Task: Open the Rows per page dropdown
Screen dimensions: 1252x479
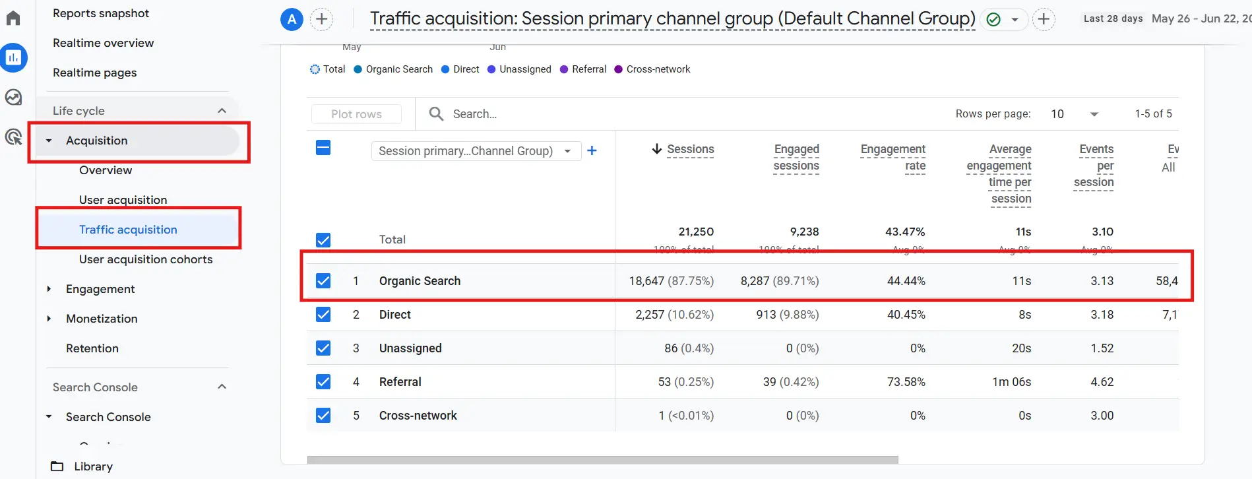Action: coord(1075,114)
